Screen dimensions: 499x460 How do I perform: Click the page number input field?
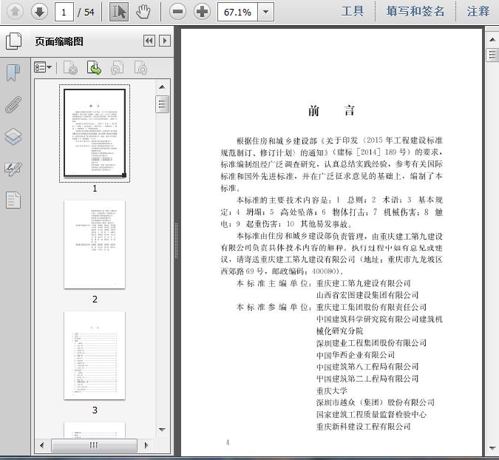tap(64, 12)
